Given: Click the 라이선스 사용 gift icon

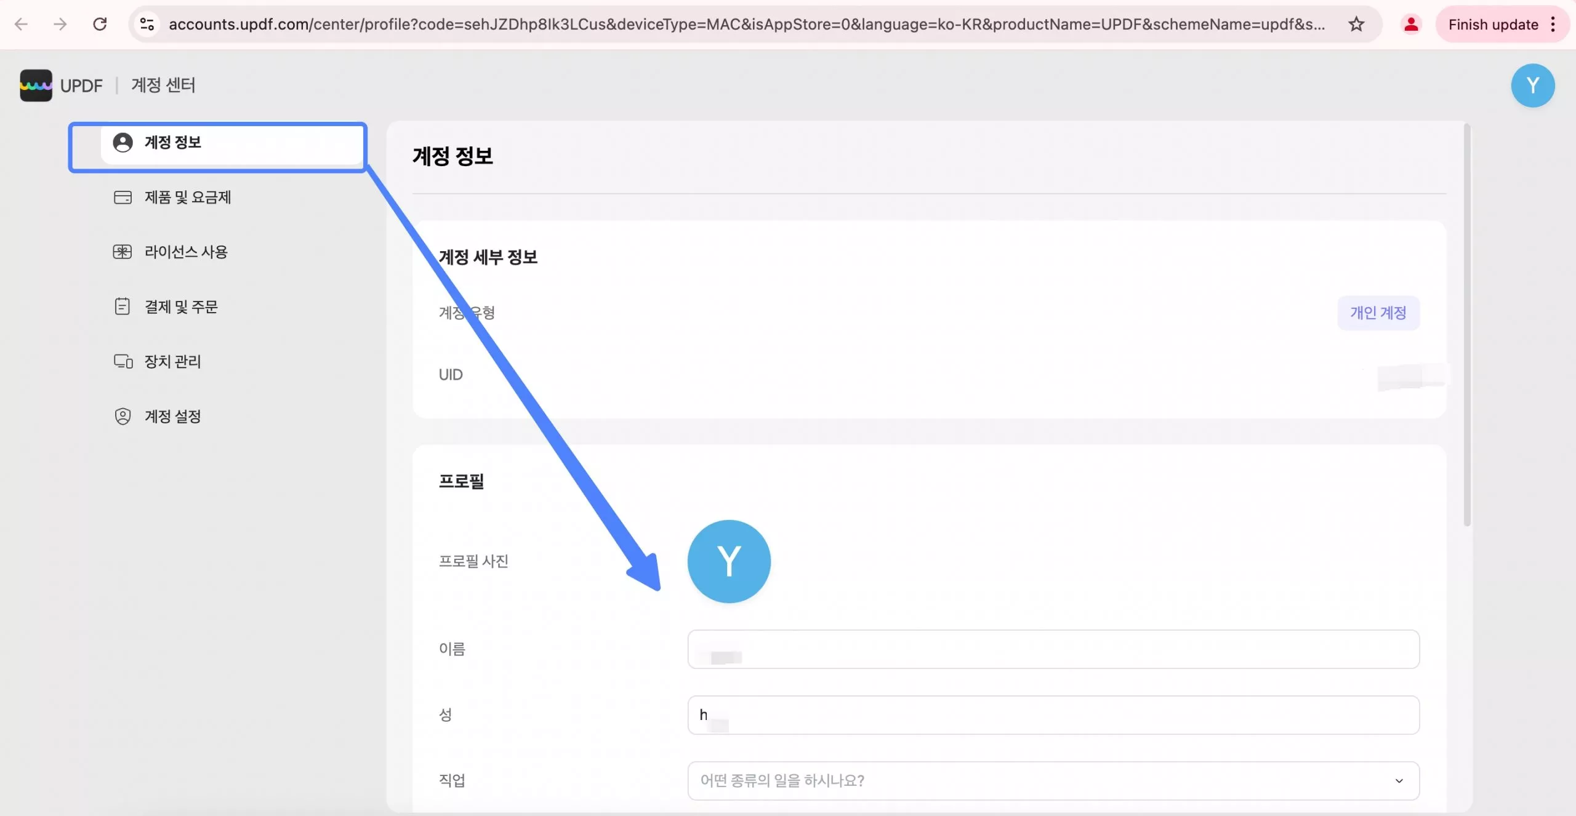Looking at the screenshot, I should pos(123,252).
